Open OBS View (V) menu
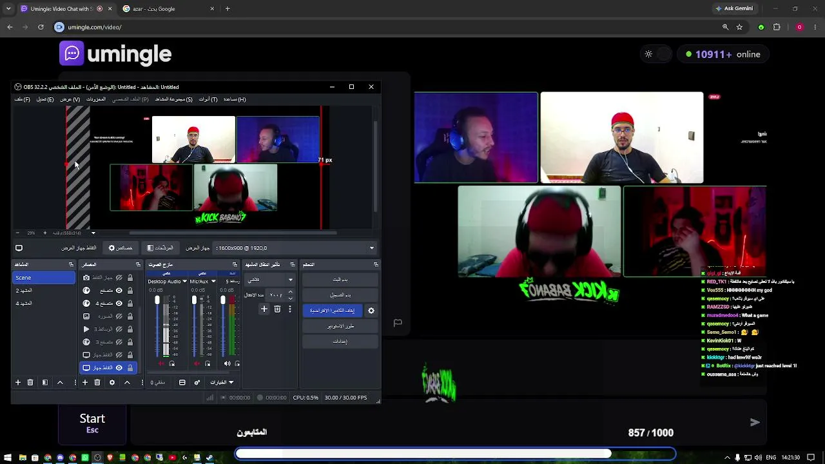This screenshot has height=464, width=825. coord(70,99)
